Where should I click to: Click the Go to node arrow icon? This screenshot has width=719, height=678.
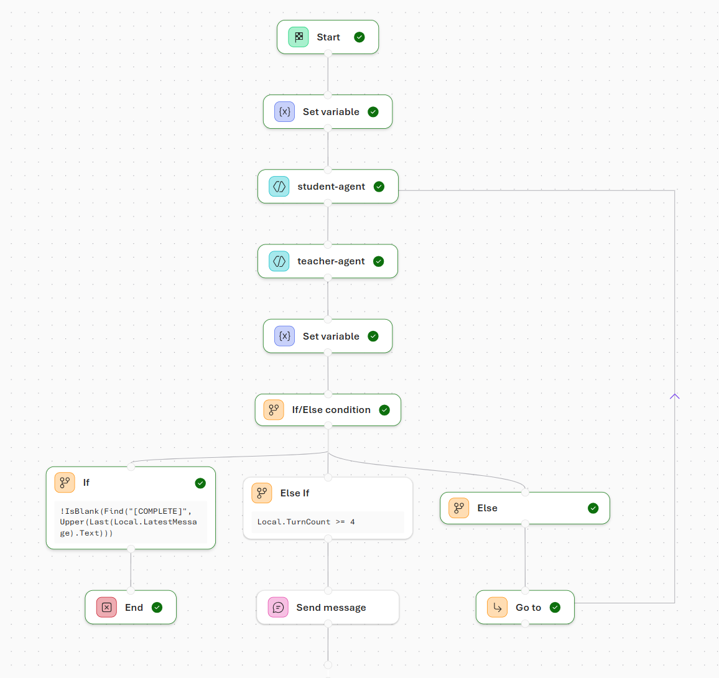[x=496, y=607]
